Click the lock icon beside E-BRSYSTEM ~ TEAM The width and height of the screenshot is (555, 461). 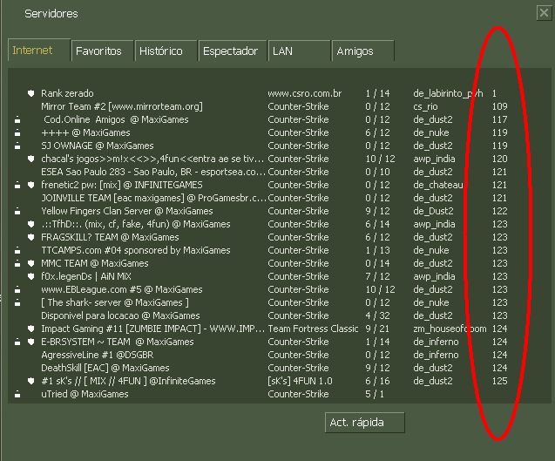pyautogui.click(x=17, y=342)
